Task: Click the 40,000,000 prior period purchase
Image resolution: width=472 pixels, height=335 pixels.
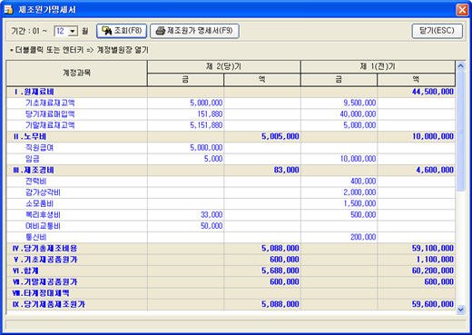Action: point(358,114)
